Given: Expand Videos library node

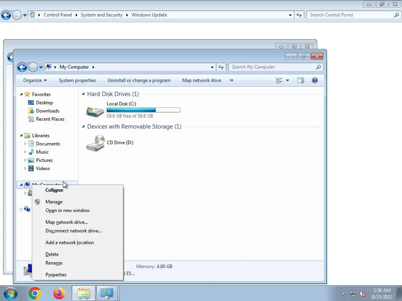Looking at the screenshot, I should [x=25, y=169].
